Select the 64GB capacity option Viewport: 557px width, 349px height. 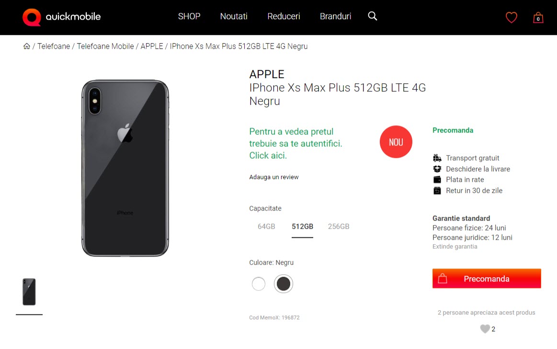[x=266, y=226]
